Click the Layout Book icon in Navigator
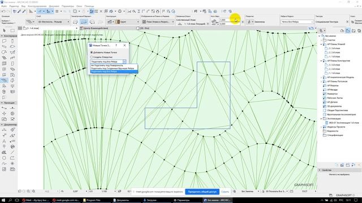 [x=354, y=30]
